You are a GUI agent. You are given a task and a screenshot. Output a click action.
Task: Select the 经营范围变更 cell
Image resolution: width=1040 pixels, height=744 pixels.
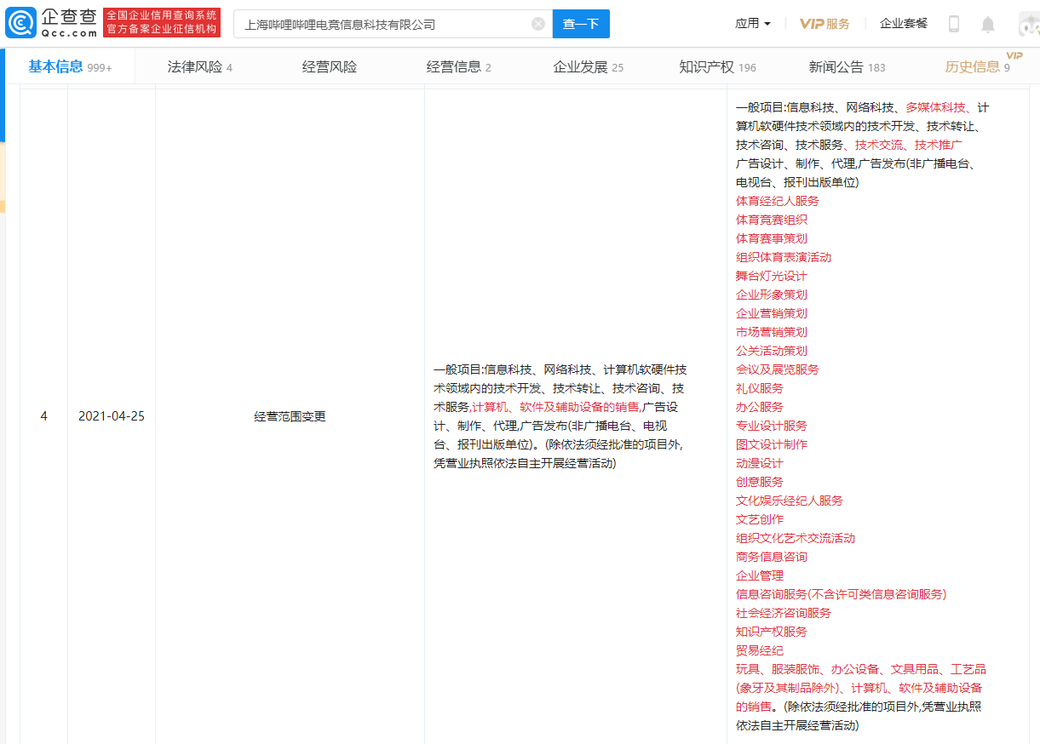click(x=290, y=416)
